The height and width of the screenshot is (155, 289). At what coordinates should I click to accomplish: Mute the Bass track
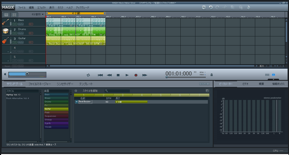pos(21,24)
